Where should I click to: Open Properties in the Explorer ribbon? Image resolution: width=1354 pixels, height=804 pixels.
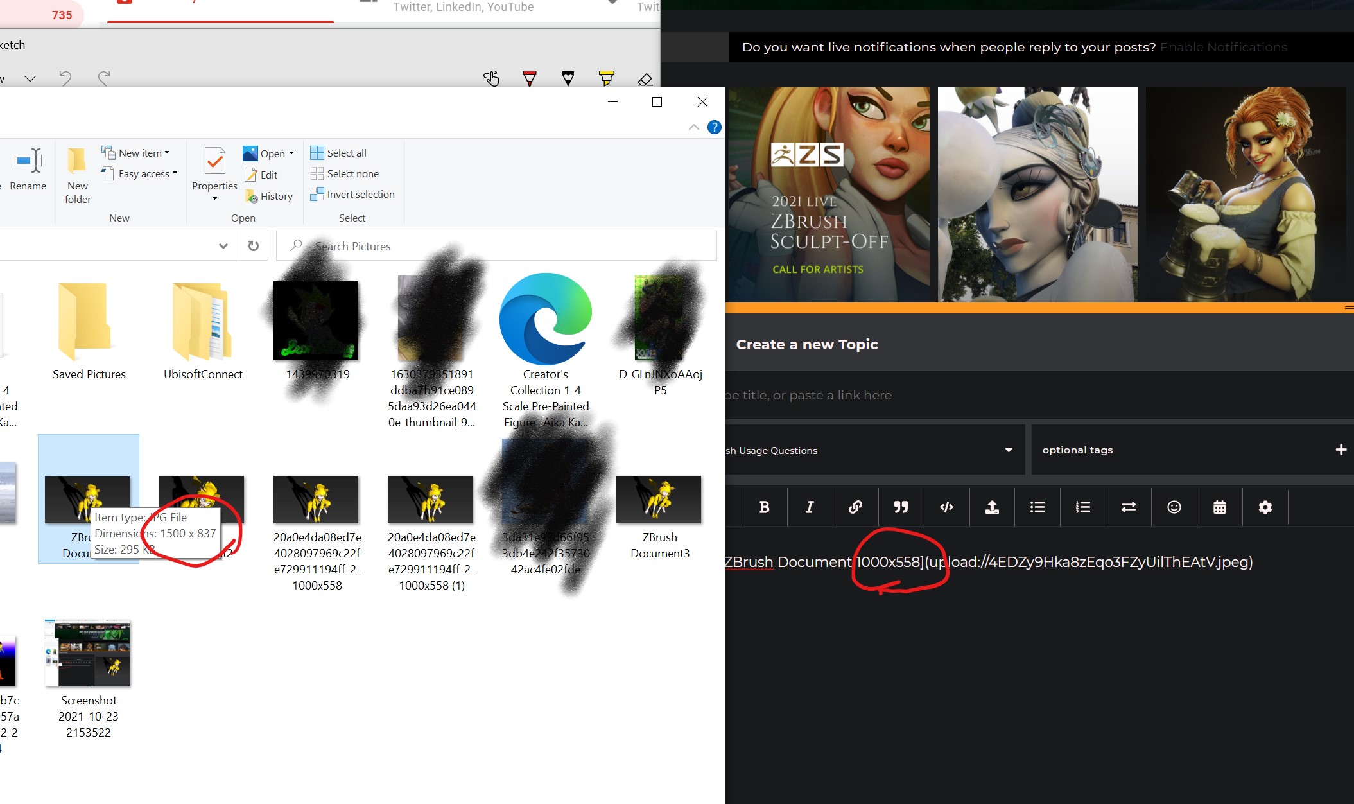point(214,169)
